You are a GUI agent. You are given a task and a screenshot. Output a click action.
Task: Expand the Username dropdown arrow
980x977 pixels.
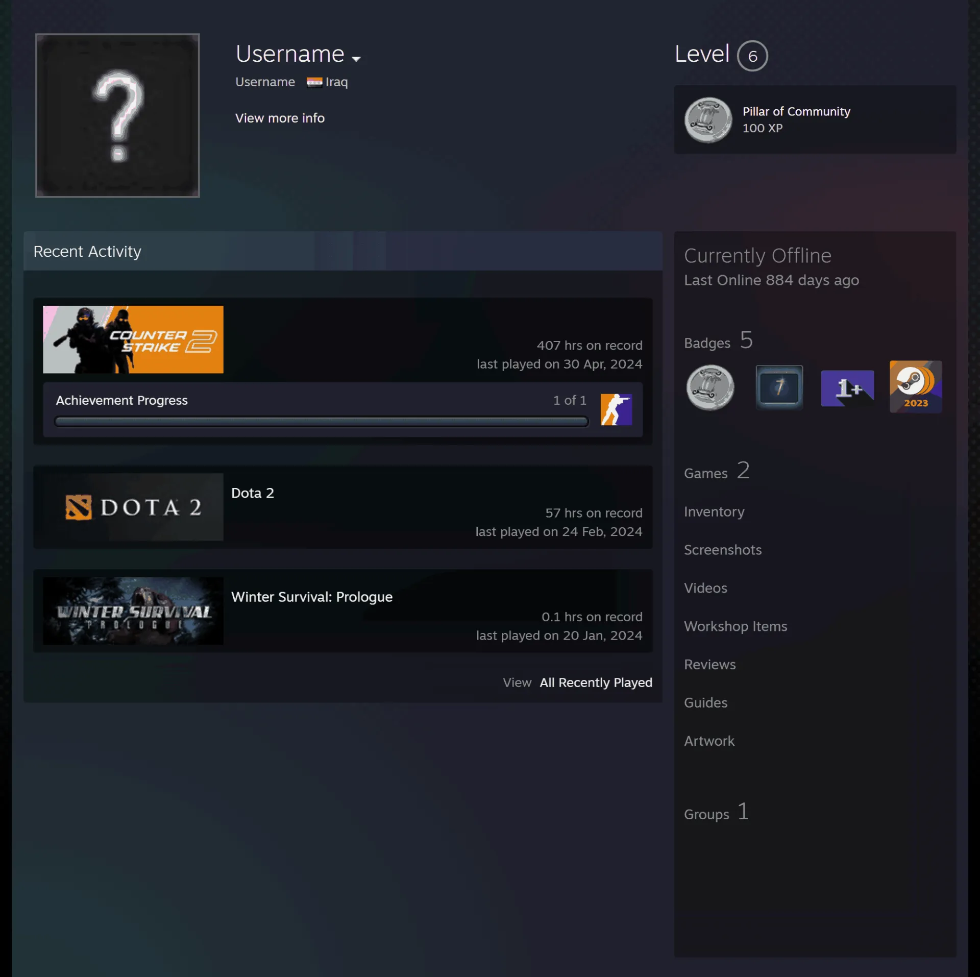coord(356,59)
